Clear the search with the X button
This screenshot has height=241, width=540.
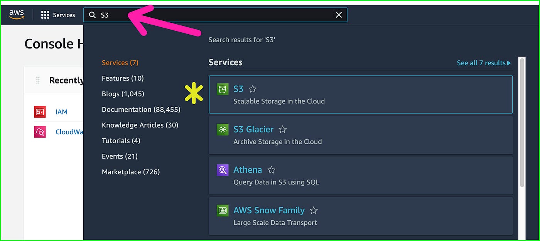click(x=339, y=15)
